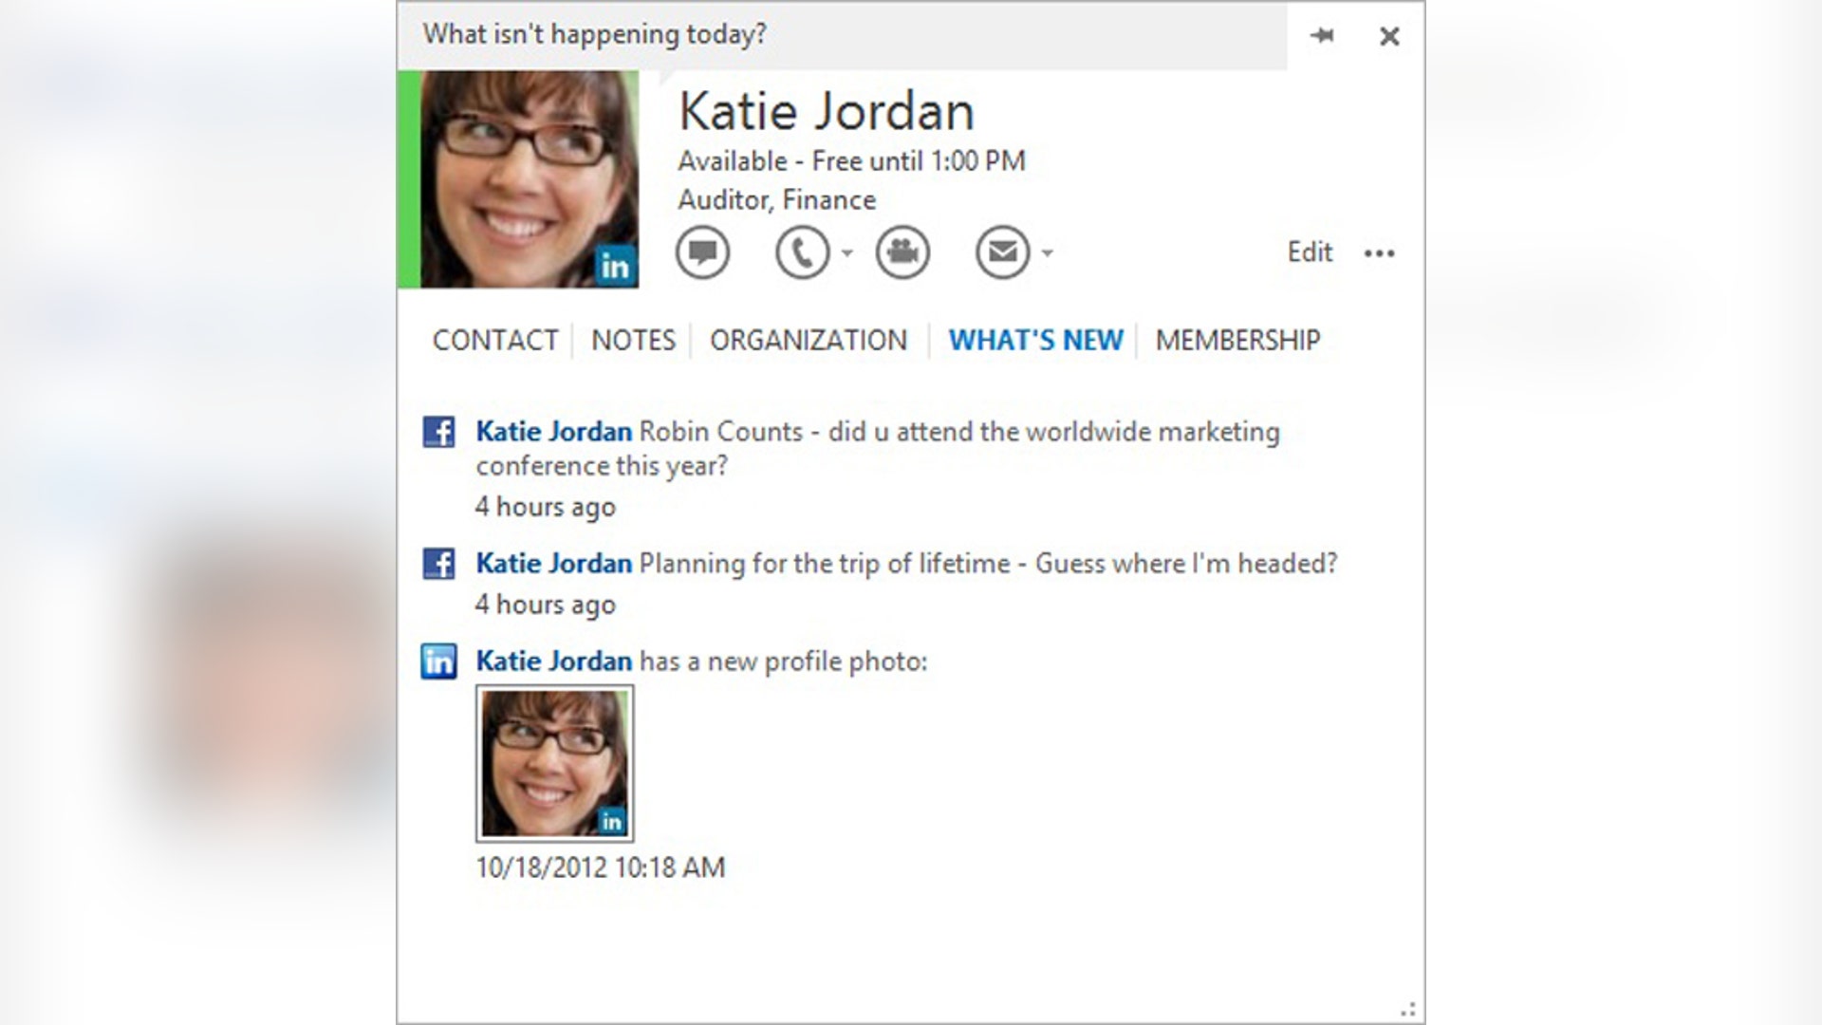Open the ORGANIZATION tab
The width and height of the screenshot is (1822, 1025).
pos(809,340)
